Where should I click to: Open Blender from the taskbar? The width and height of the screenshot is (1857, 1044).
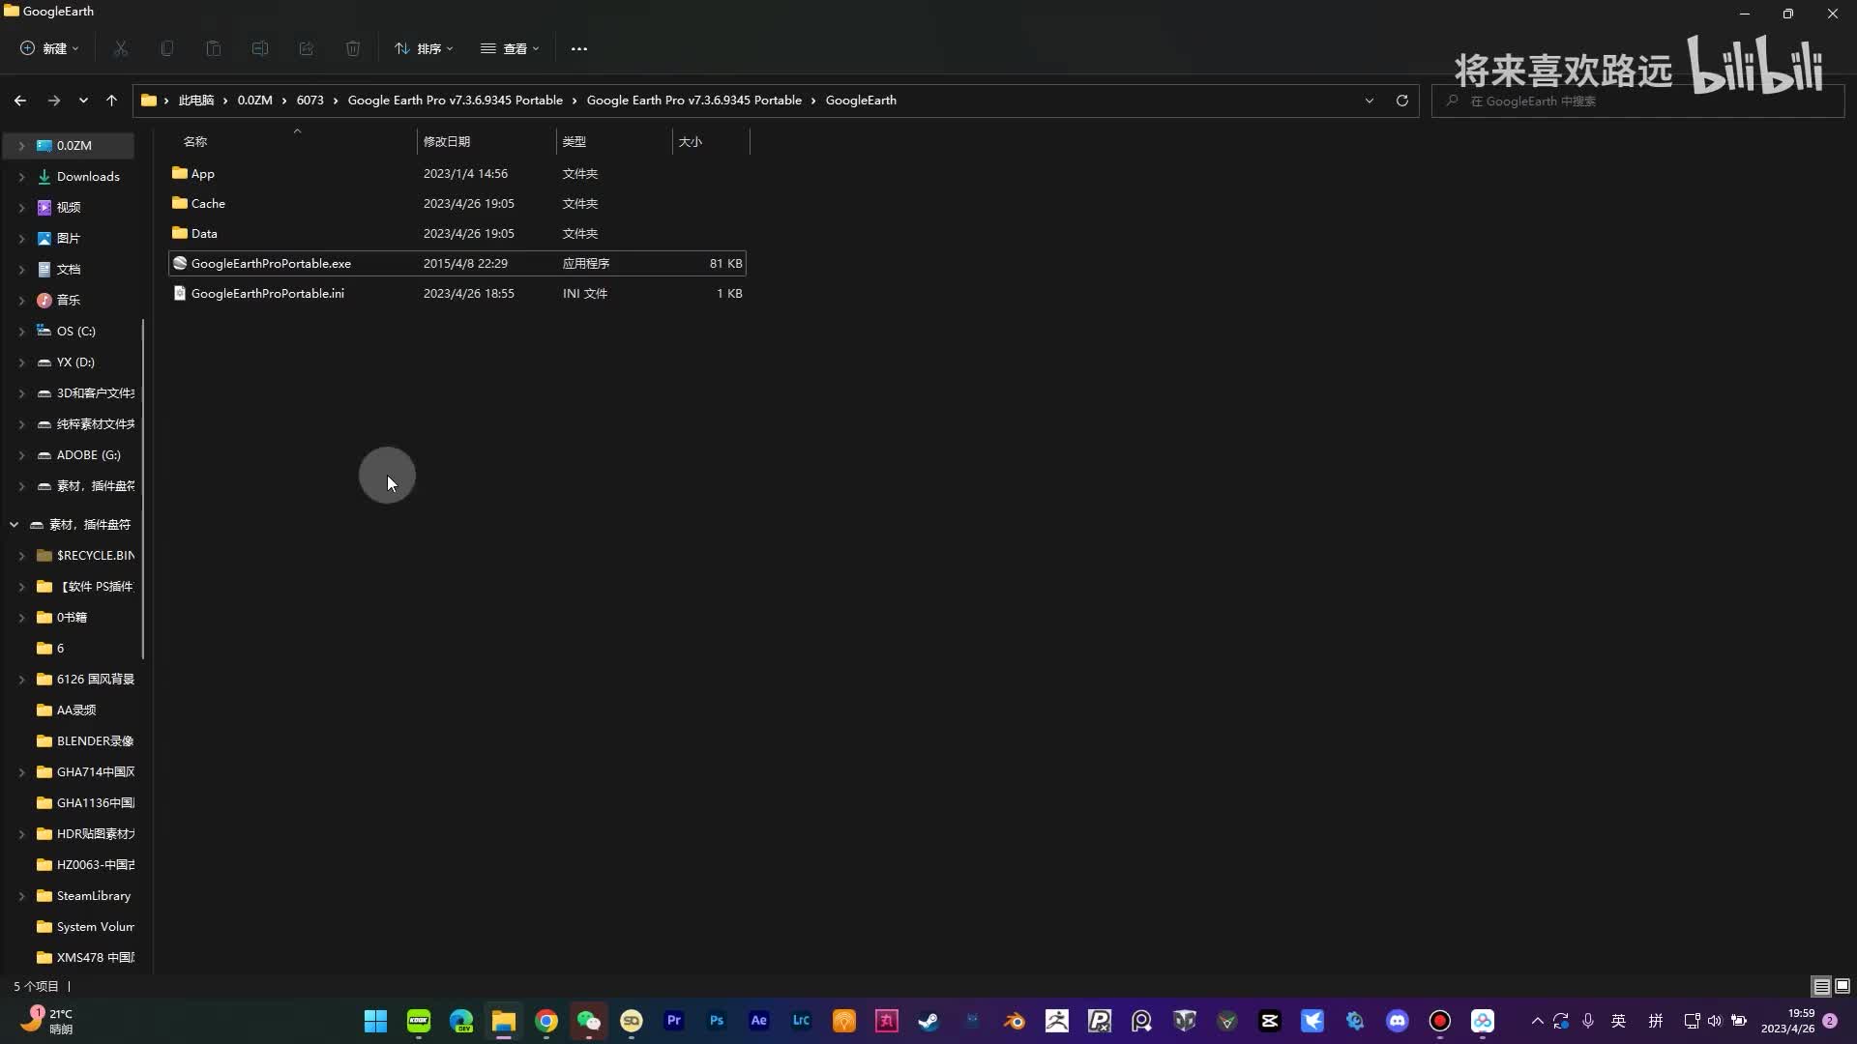click(x=1015, y=1021)
